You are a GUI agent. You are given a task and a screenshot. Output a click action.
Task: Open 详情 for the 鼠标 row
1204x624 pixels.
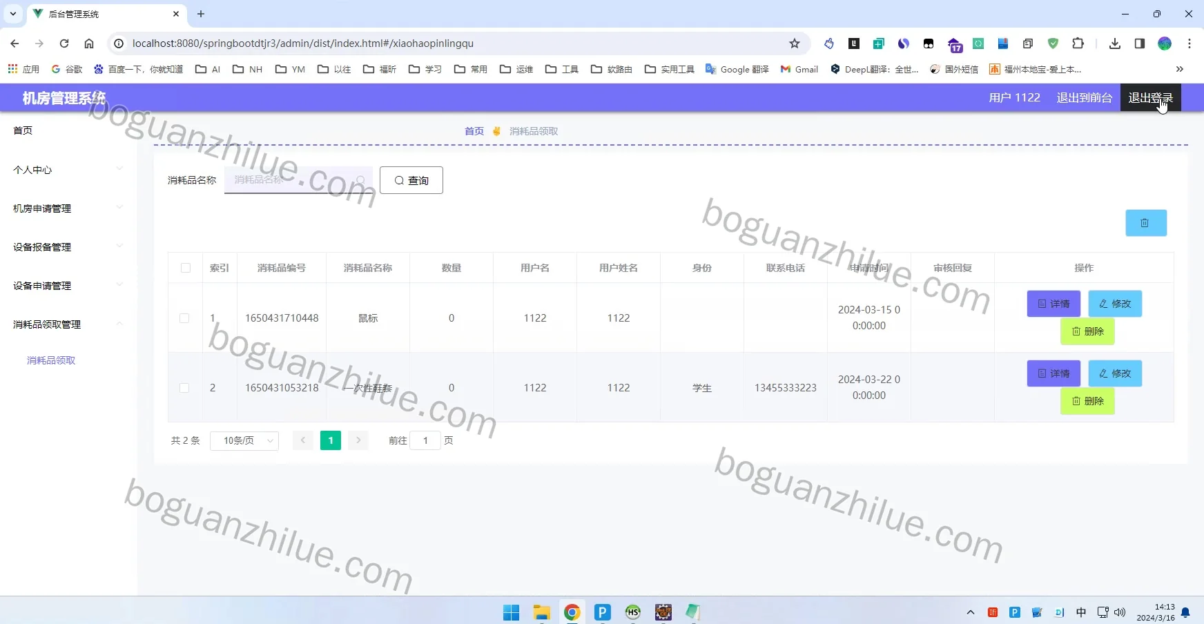[x=1053, y=304]
